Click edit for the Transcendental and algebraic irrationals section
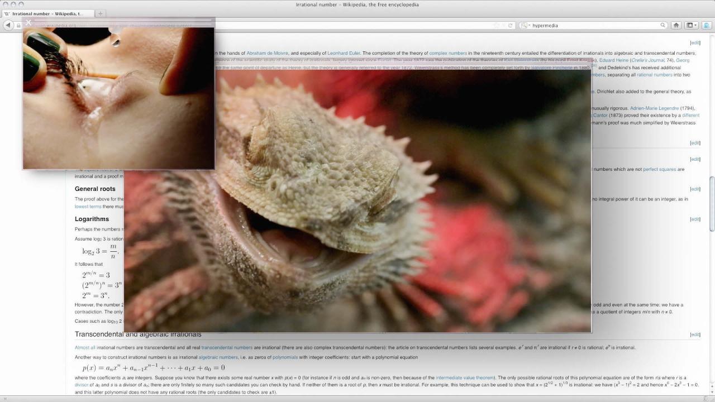Screen dimensions: 715x402 (x=695, y=335)
